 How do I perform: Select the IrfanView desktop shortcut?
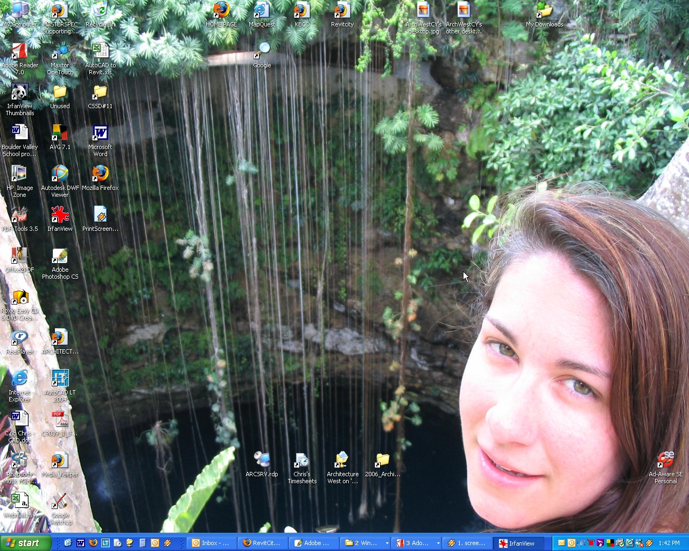point(60,215)
